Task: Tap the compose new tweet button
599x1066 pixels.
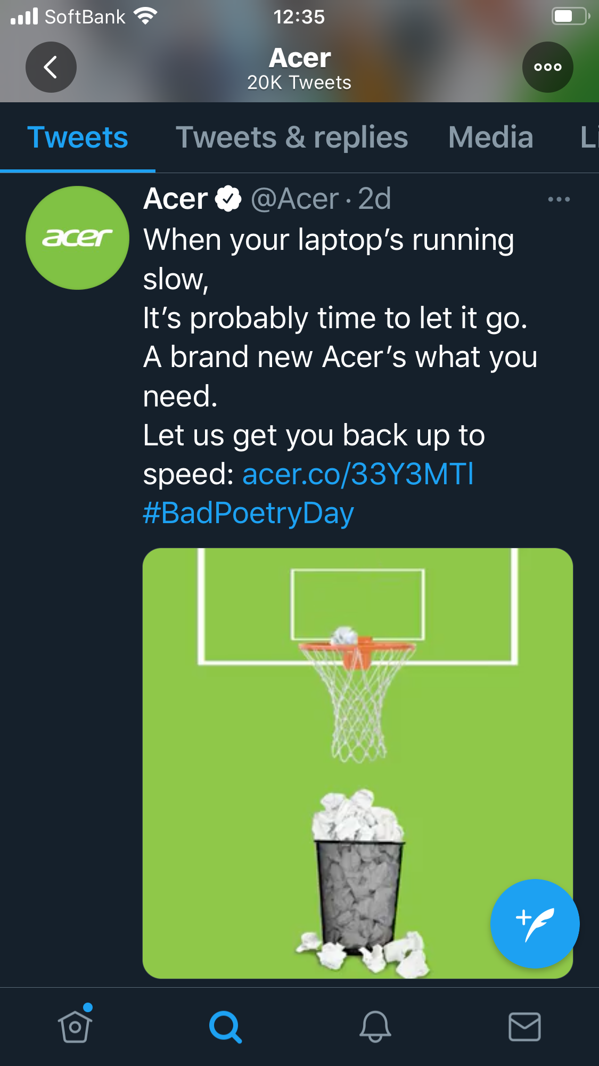Action: (535, 923)
